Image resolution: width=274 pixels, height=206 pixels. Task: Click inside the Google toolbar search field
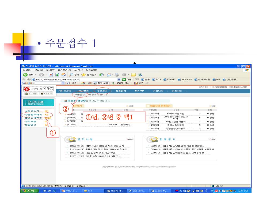pos(48,83)
